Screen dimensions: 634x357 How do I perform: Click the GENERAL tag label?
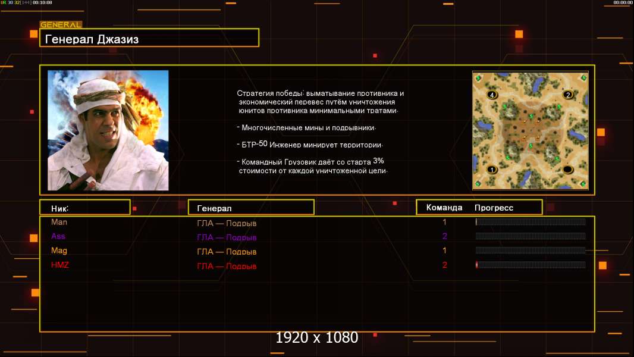tap(61, 24)
